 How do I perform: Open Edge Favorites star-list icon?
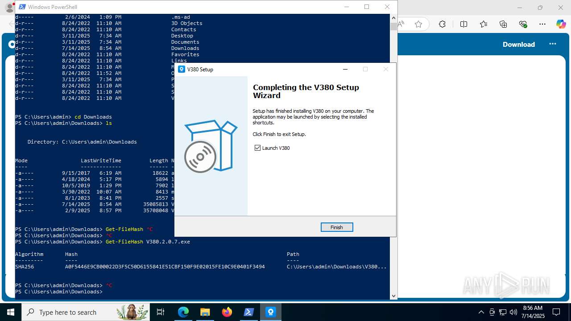pos(484,24)
